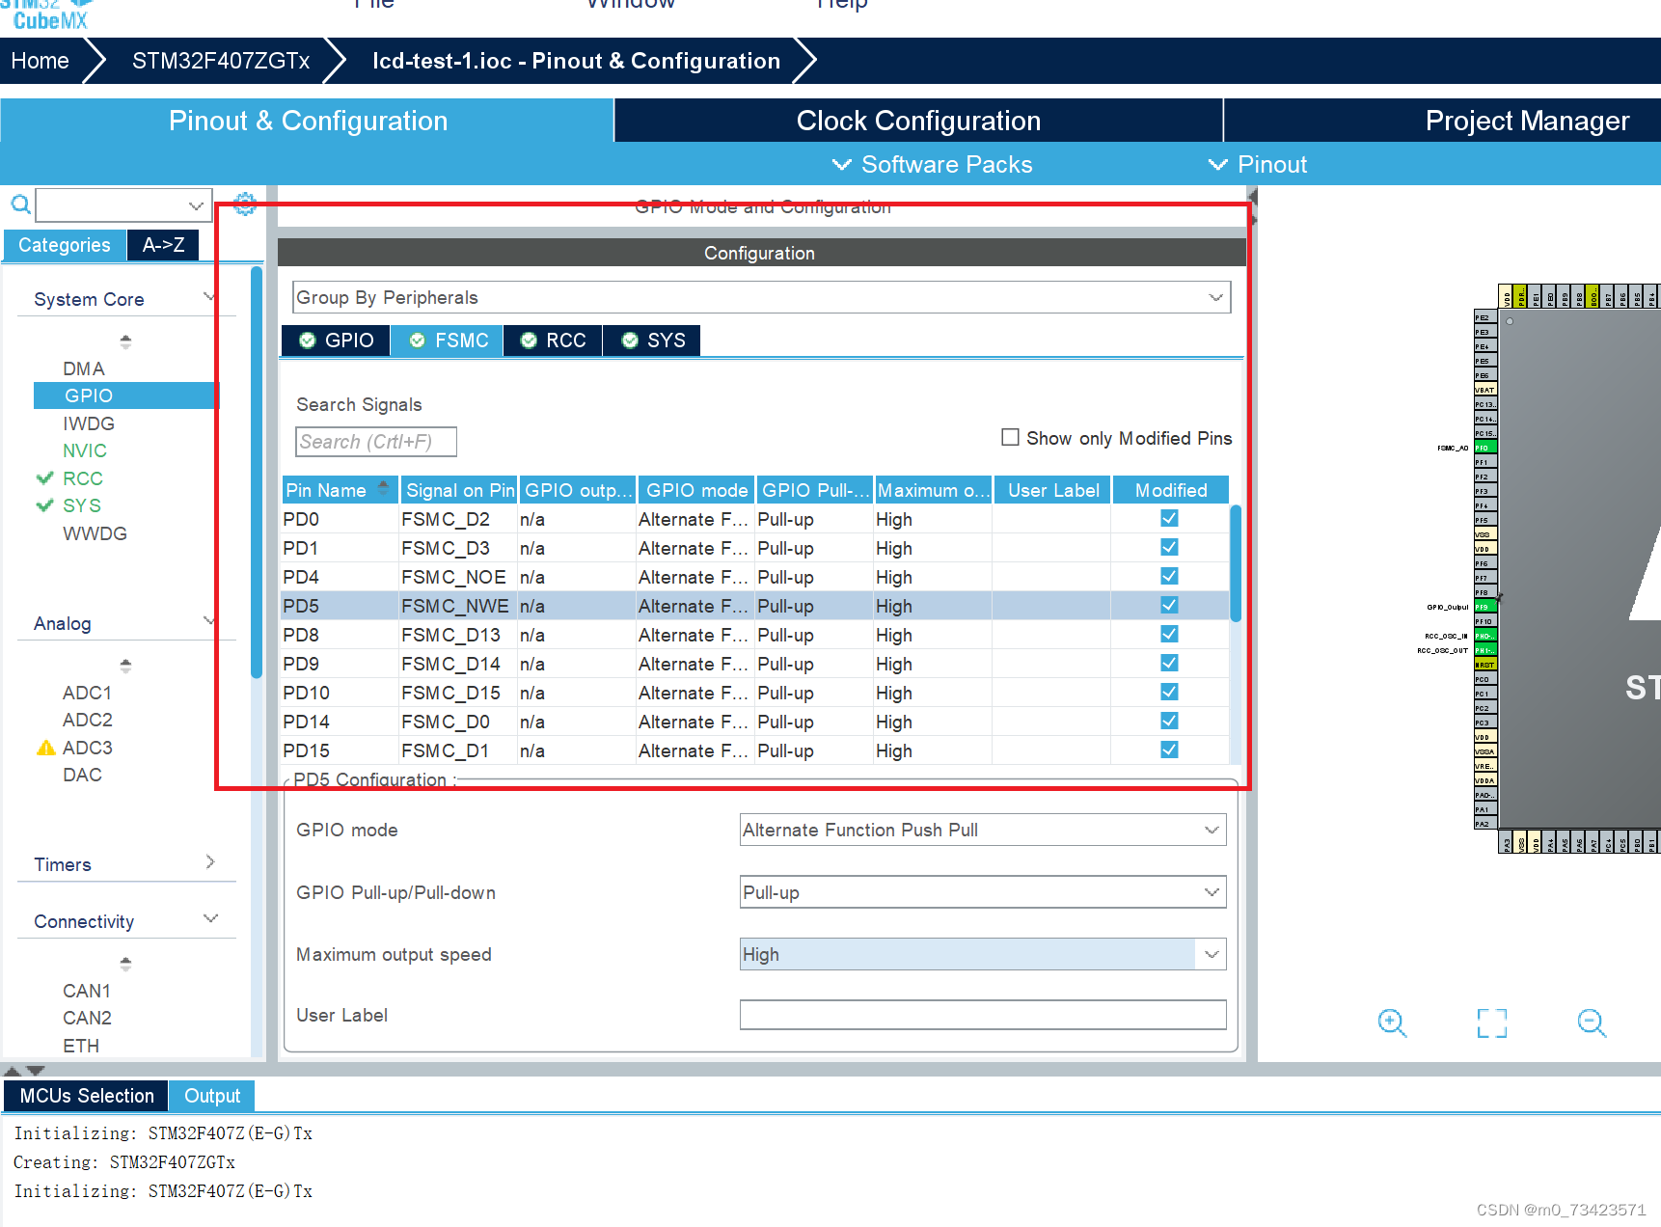Open the GPIO Pull-up/Pull-down dropdown
Image resolution: width=1661 pixels, height=1227 pixels.
(983, 892)
